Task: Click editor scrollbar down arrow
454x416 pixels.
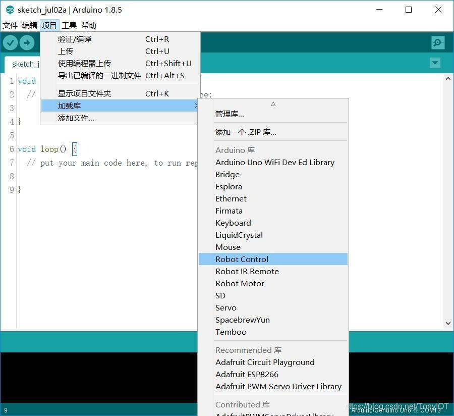Action: pos(448,323)
